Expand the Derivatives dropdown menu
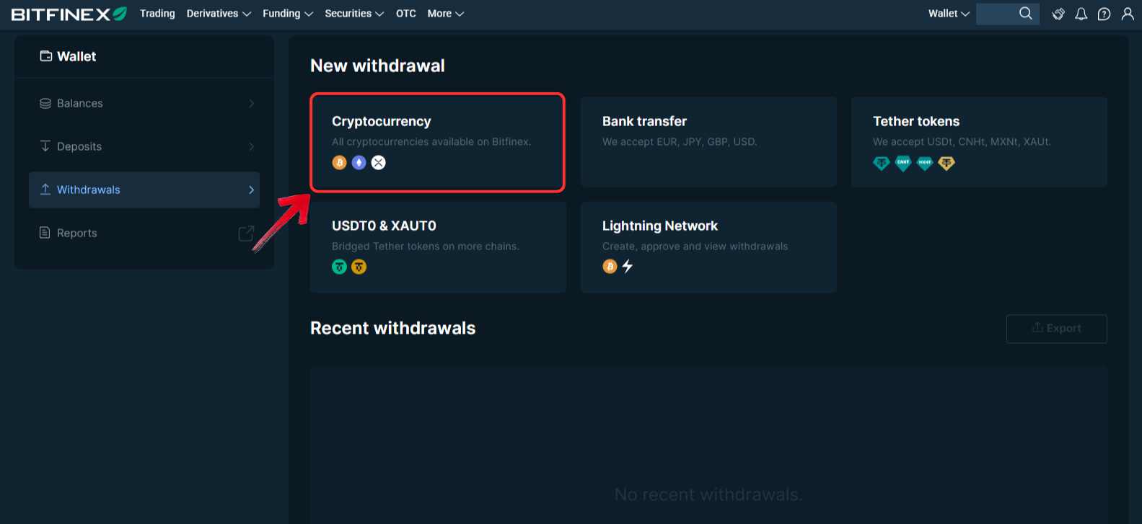The width and height of the screenshot is (1142, 524). click(x=219, y=14)
